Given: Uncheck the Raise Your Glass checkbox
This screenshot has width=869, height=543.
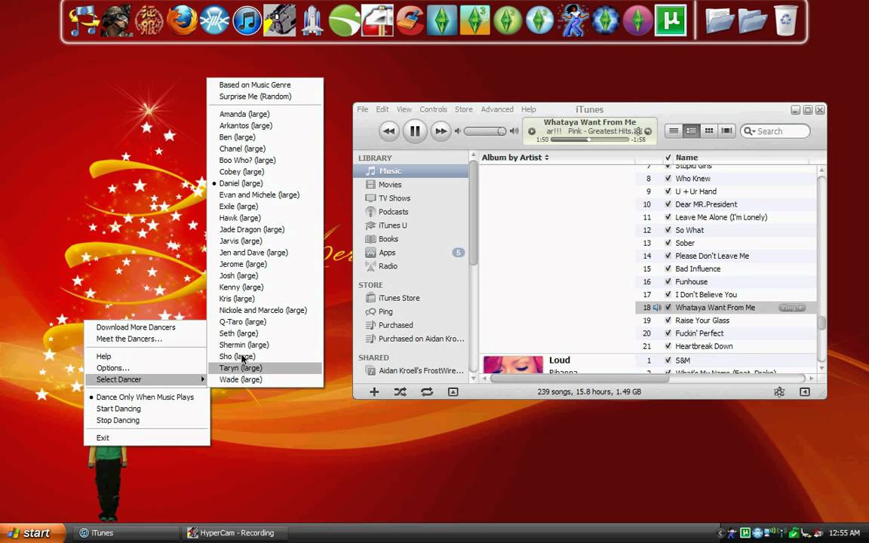Looking at the screenshot, I should [668, 321].
